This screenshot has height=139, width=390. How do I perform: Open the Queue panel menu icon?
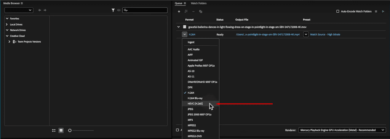tap(185, 3)
